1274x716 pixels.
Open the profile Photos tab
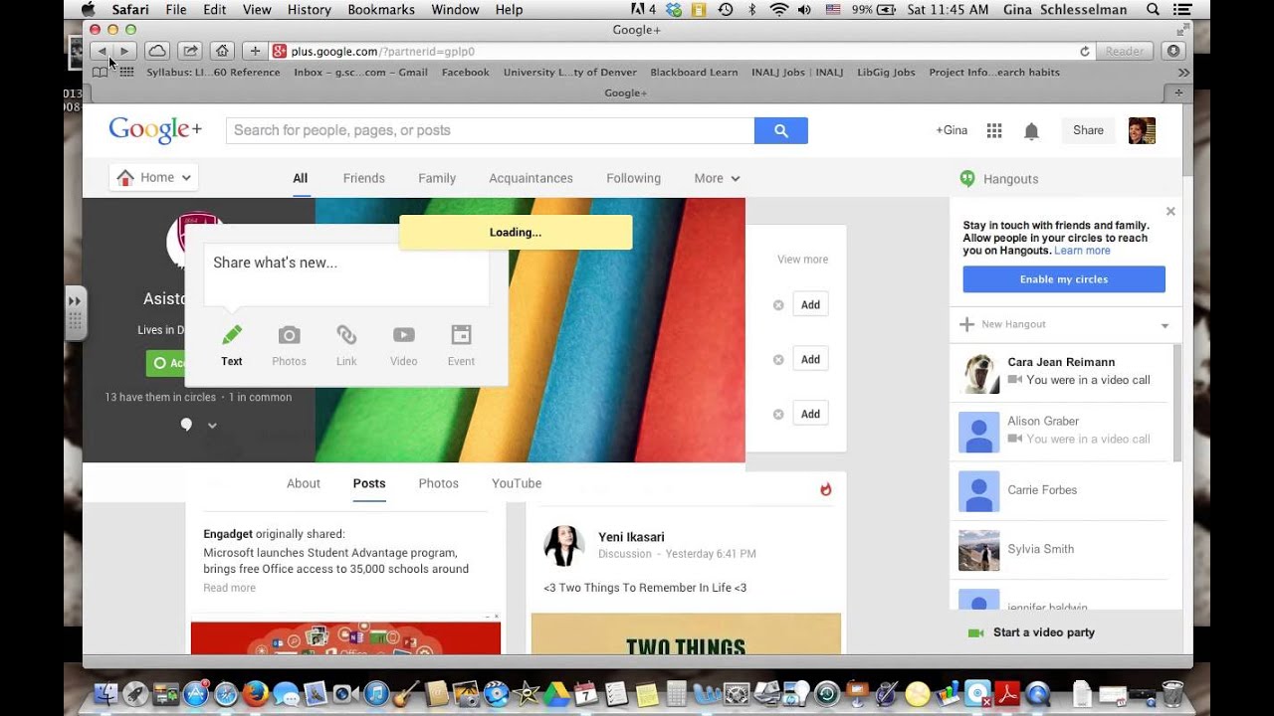point(438,483)
